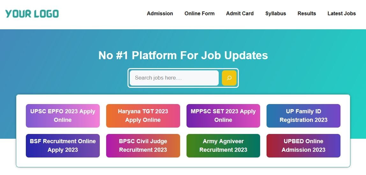View BPSC Civil Judge Recruitment 2023
The width and height of the screenshot is (366, 175).
(x=143, y=145)
